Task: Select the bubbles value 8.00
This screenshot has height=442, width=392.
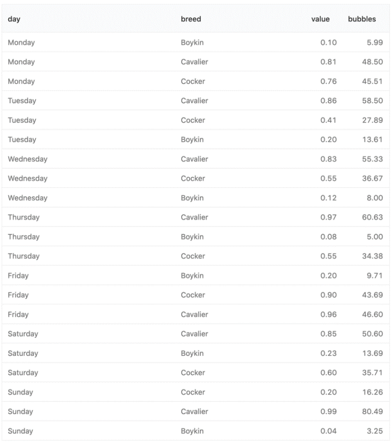Action: (374, 198)
